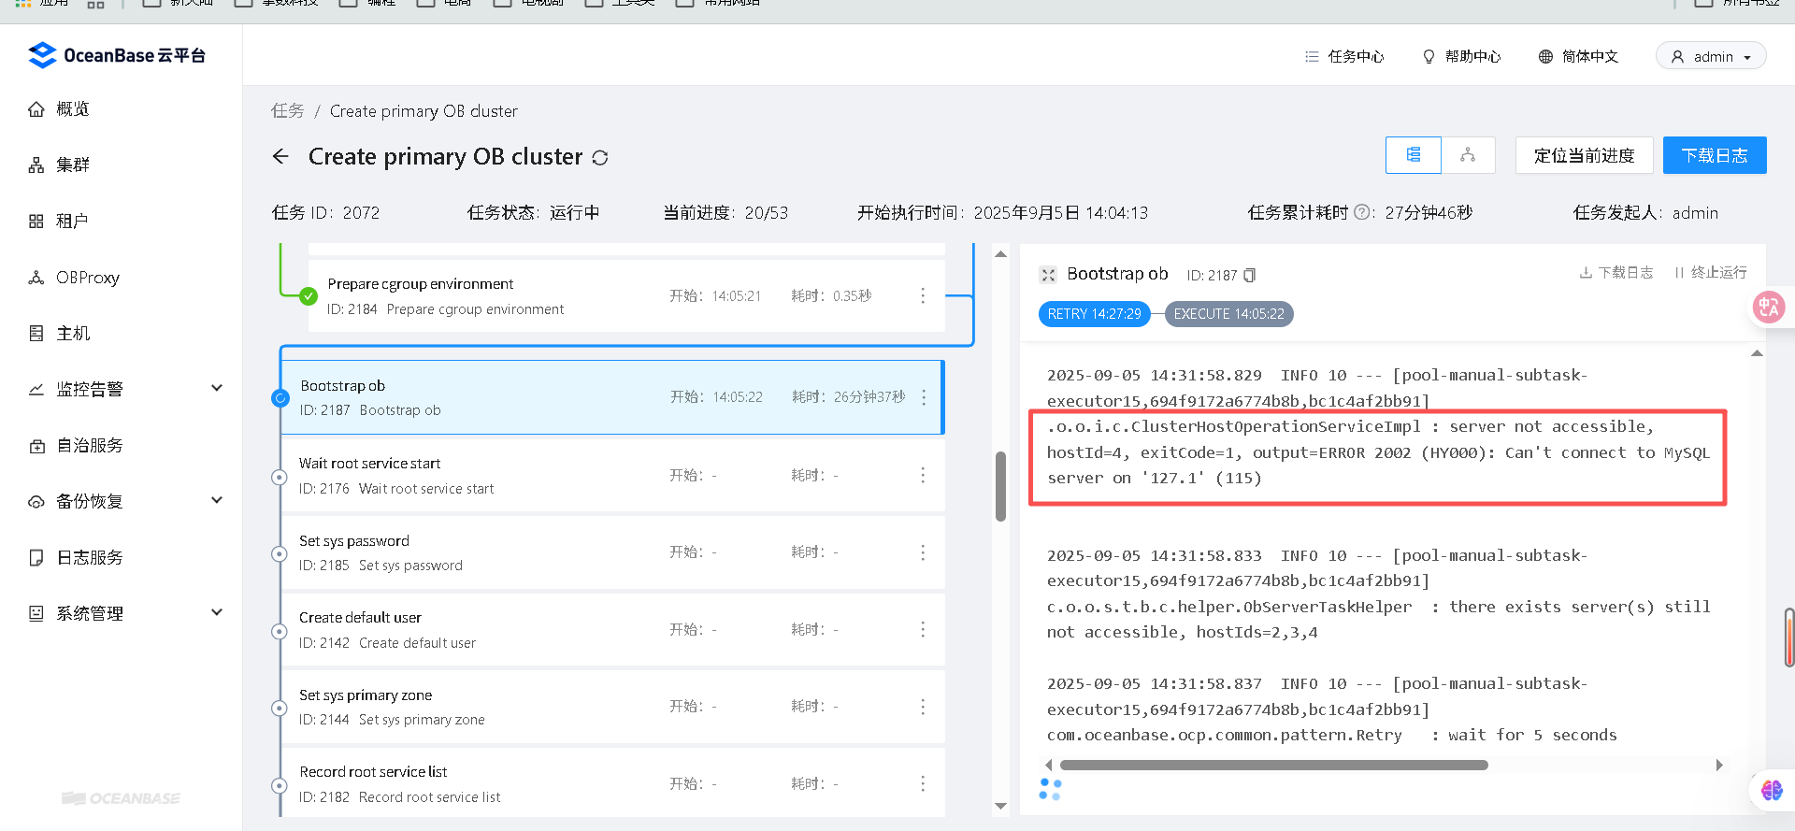The height and width of the screenshot is (831, 1795).
Task: Change language via 简体中文 selector
Action: click(x=1578, y=57)
